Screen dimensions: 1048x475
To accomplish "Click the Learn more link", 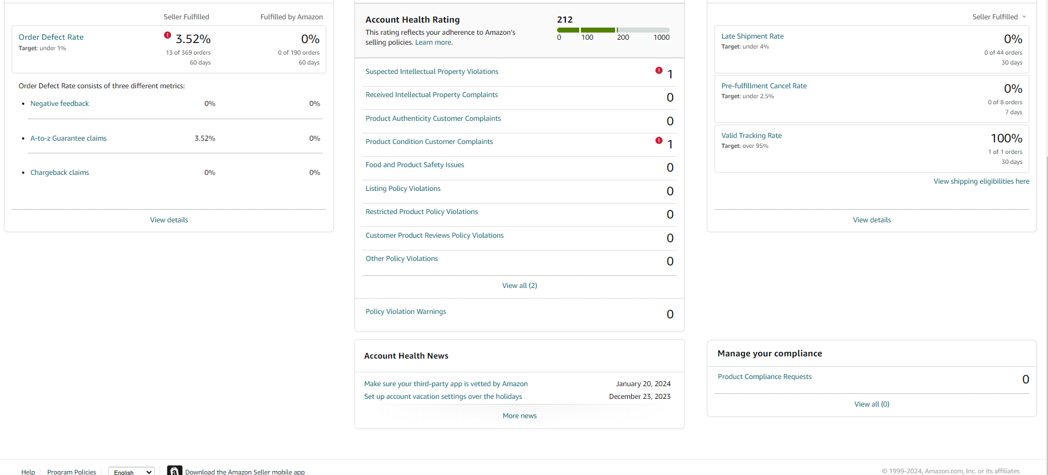I will [x=433, y=42].
